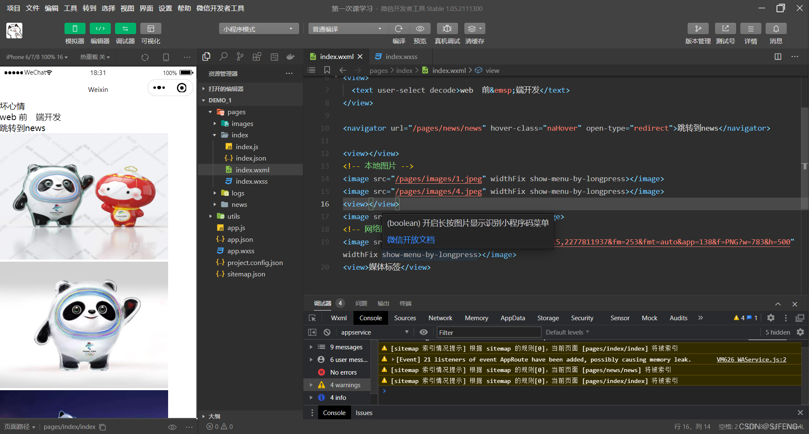Image resolution: width=809 pixels, height=434 pixels.
Task: Open the appservice context dropdown
Action: [374, 332]
